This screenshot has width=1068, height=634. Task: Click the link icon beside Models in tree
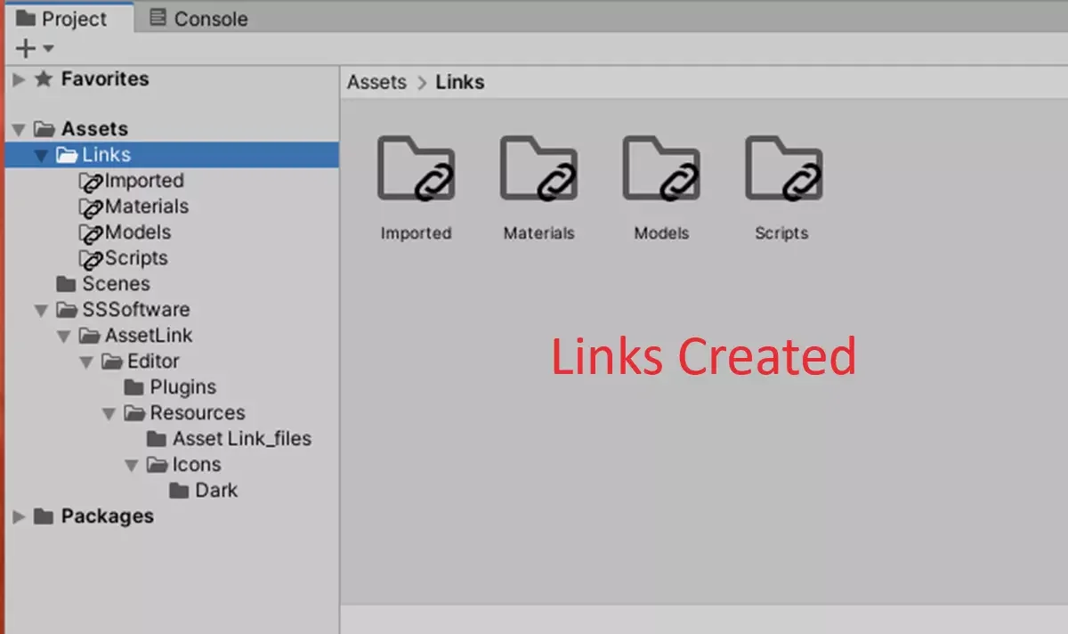tap(91, 233)
